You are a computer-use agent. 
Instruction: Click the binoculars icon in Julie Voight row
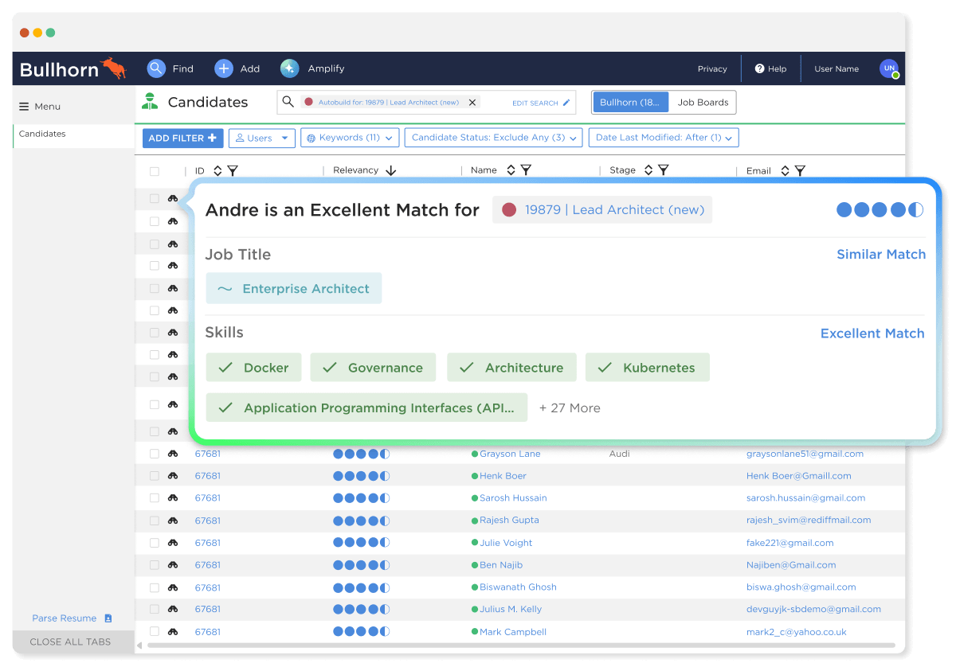point(173,543)
